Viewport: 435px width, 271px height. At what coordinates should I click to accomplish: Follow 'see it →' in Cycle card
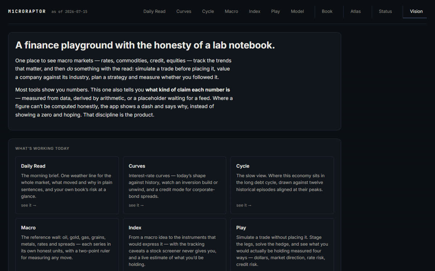[x=244, y=205]
